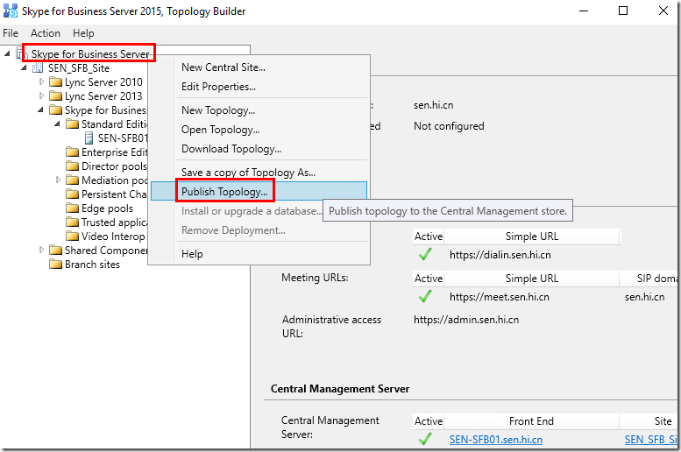Screen dimensions: 681x452
Task: Click the Director pools folder icon
Action: 72,166
